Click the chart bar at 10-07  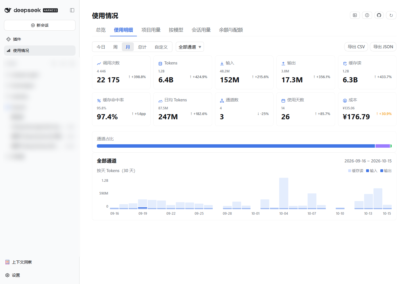[312, 201]
